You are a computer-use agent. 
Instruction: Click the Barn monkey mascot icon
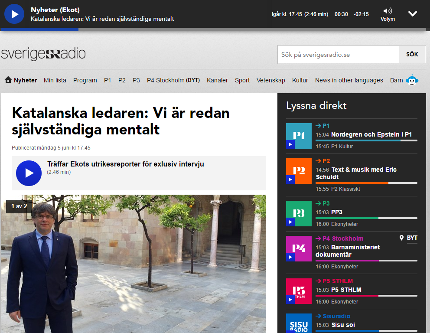coord(411,80)
